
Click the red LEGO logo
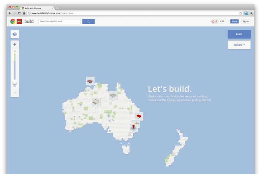click(x=19, y=22)
